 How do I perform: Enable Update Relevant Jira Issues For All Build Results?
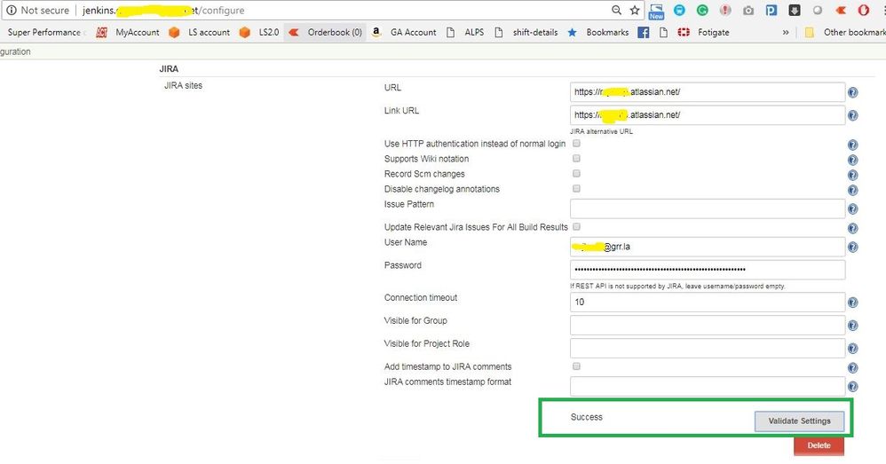pyautogui.click(x=576, y=226)
